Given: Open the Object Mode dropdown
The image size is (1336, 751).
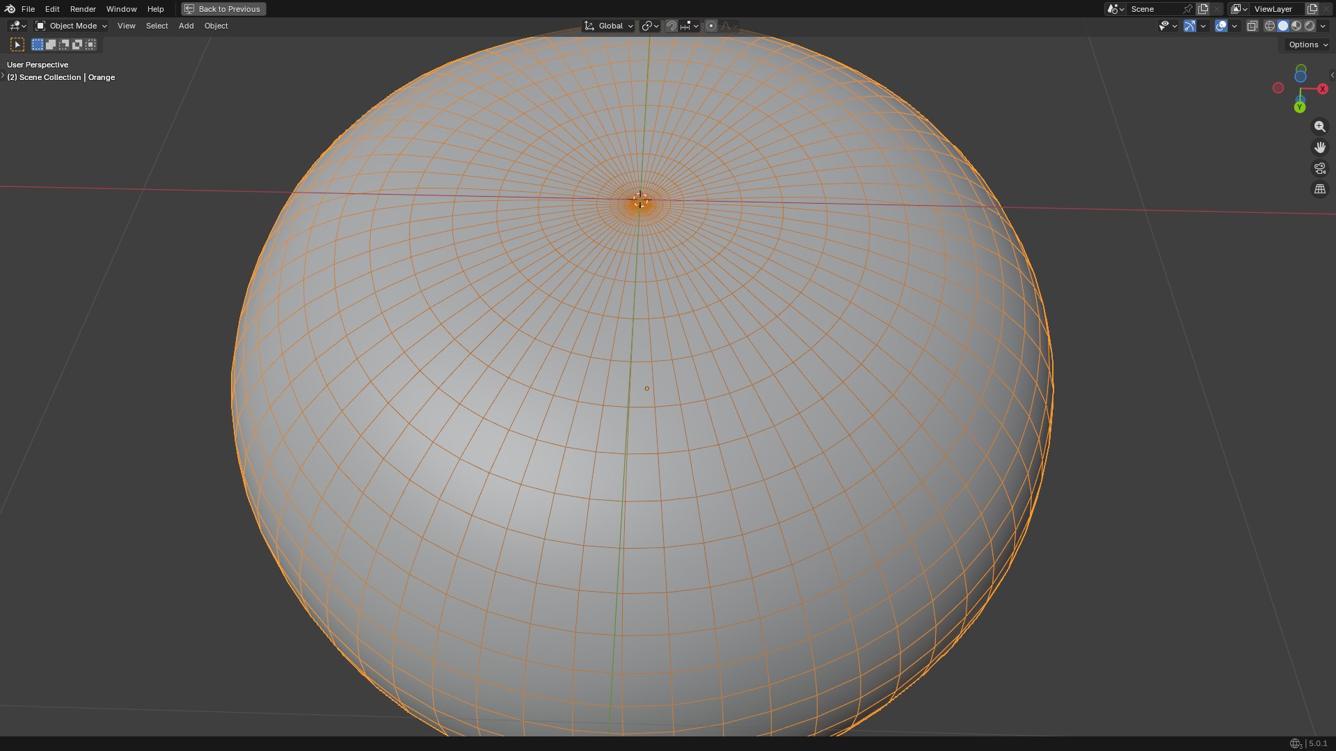Looking at the screenshot, I should [x=71, y=26].
